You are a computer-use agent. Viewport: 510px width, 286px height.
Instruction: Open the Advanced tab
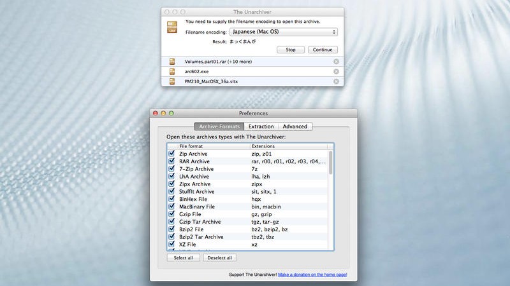coord(295,126)
